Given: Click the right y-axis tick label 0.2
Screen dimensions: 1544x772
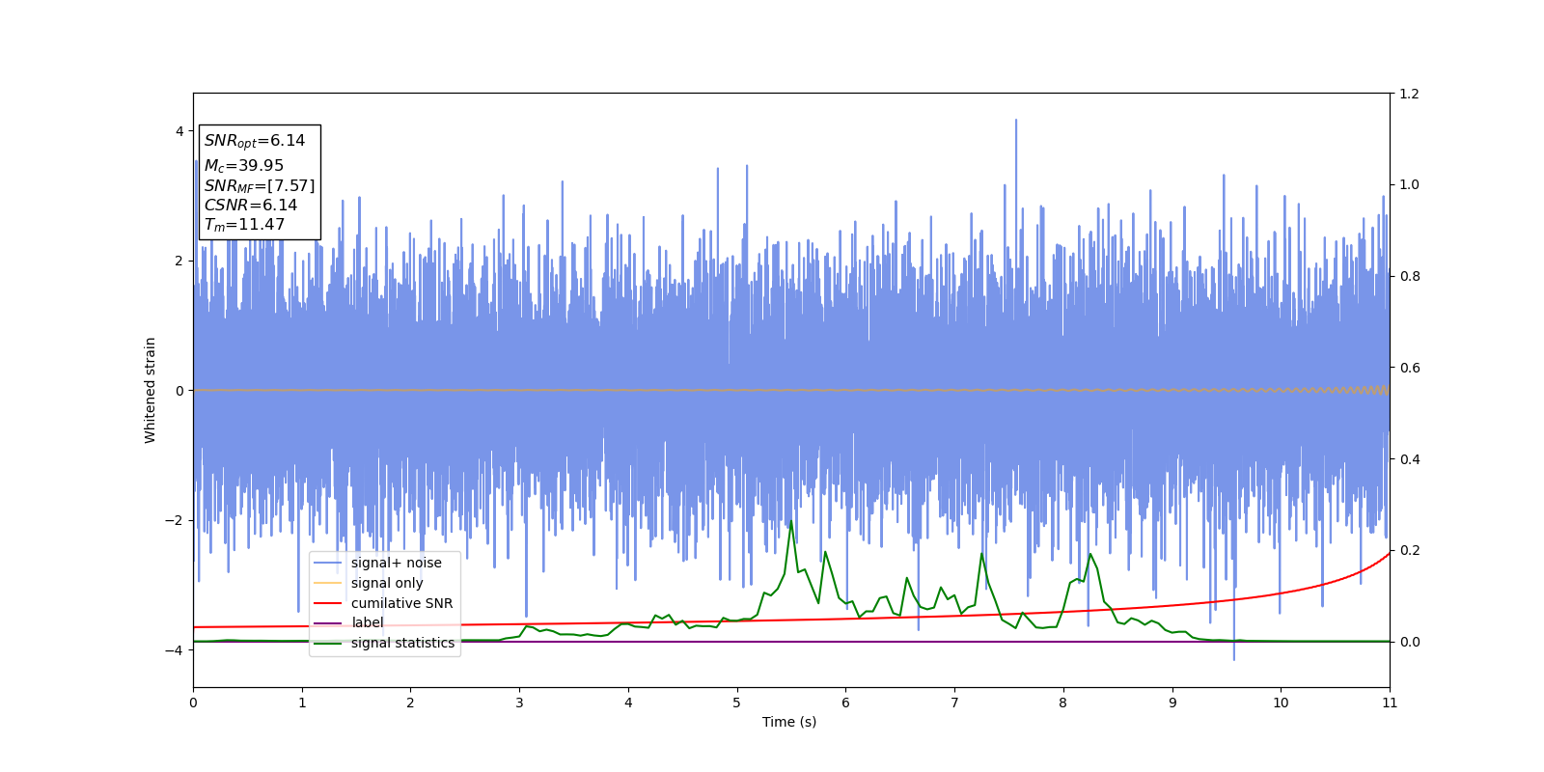Looking at the screenshot, I should pos(1410,550).
